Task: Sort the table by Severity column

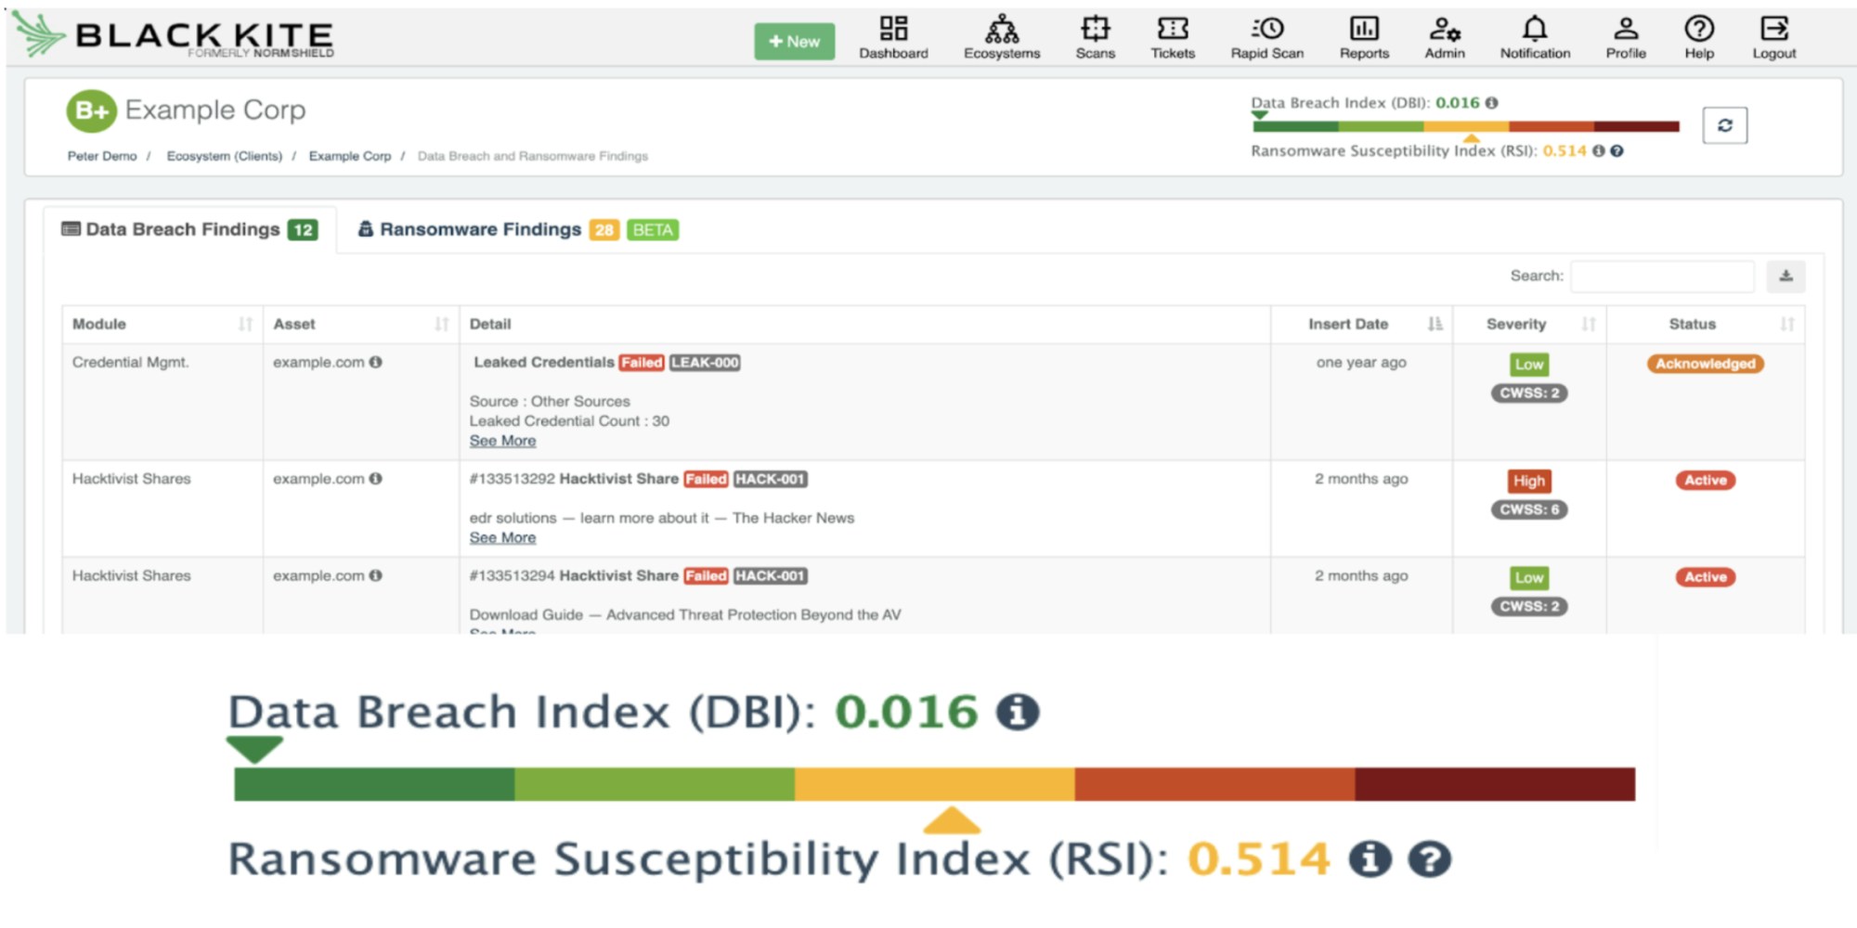Action: 1588,324
